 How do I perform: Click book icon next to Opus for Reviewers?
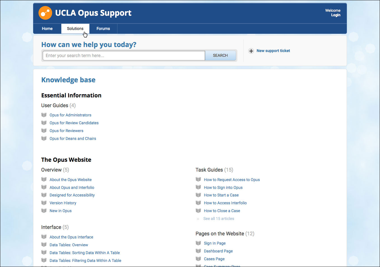(44, 130)
